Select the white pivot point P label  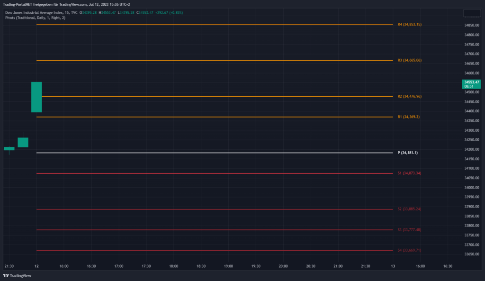coord(407,153)
